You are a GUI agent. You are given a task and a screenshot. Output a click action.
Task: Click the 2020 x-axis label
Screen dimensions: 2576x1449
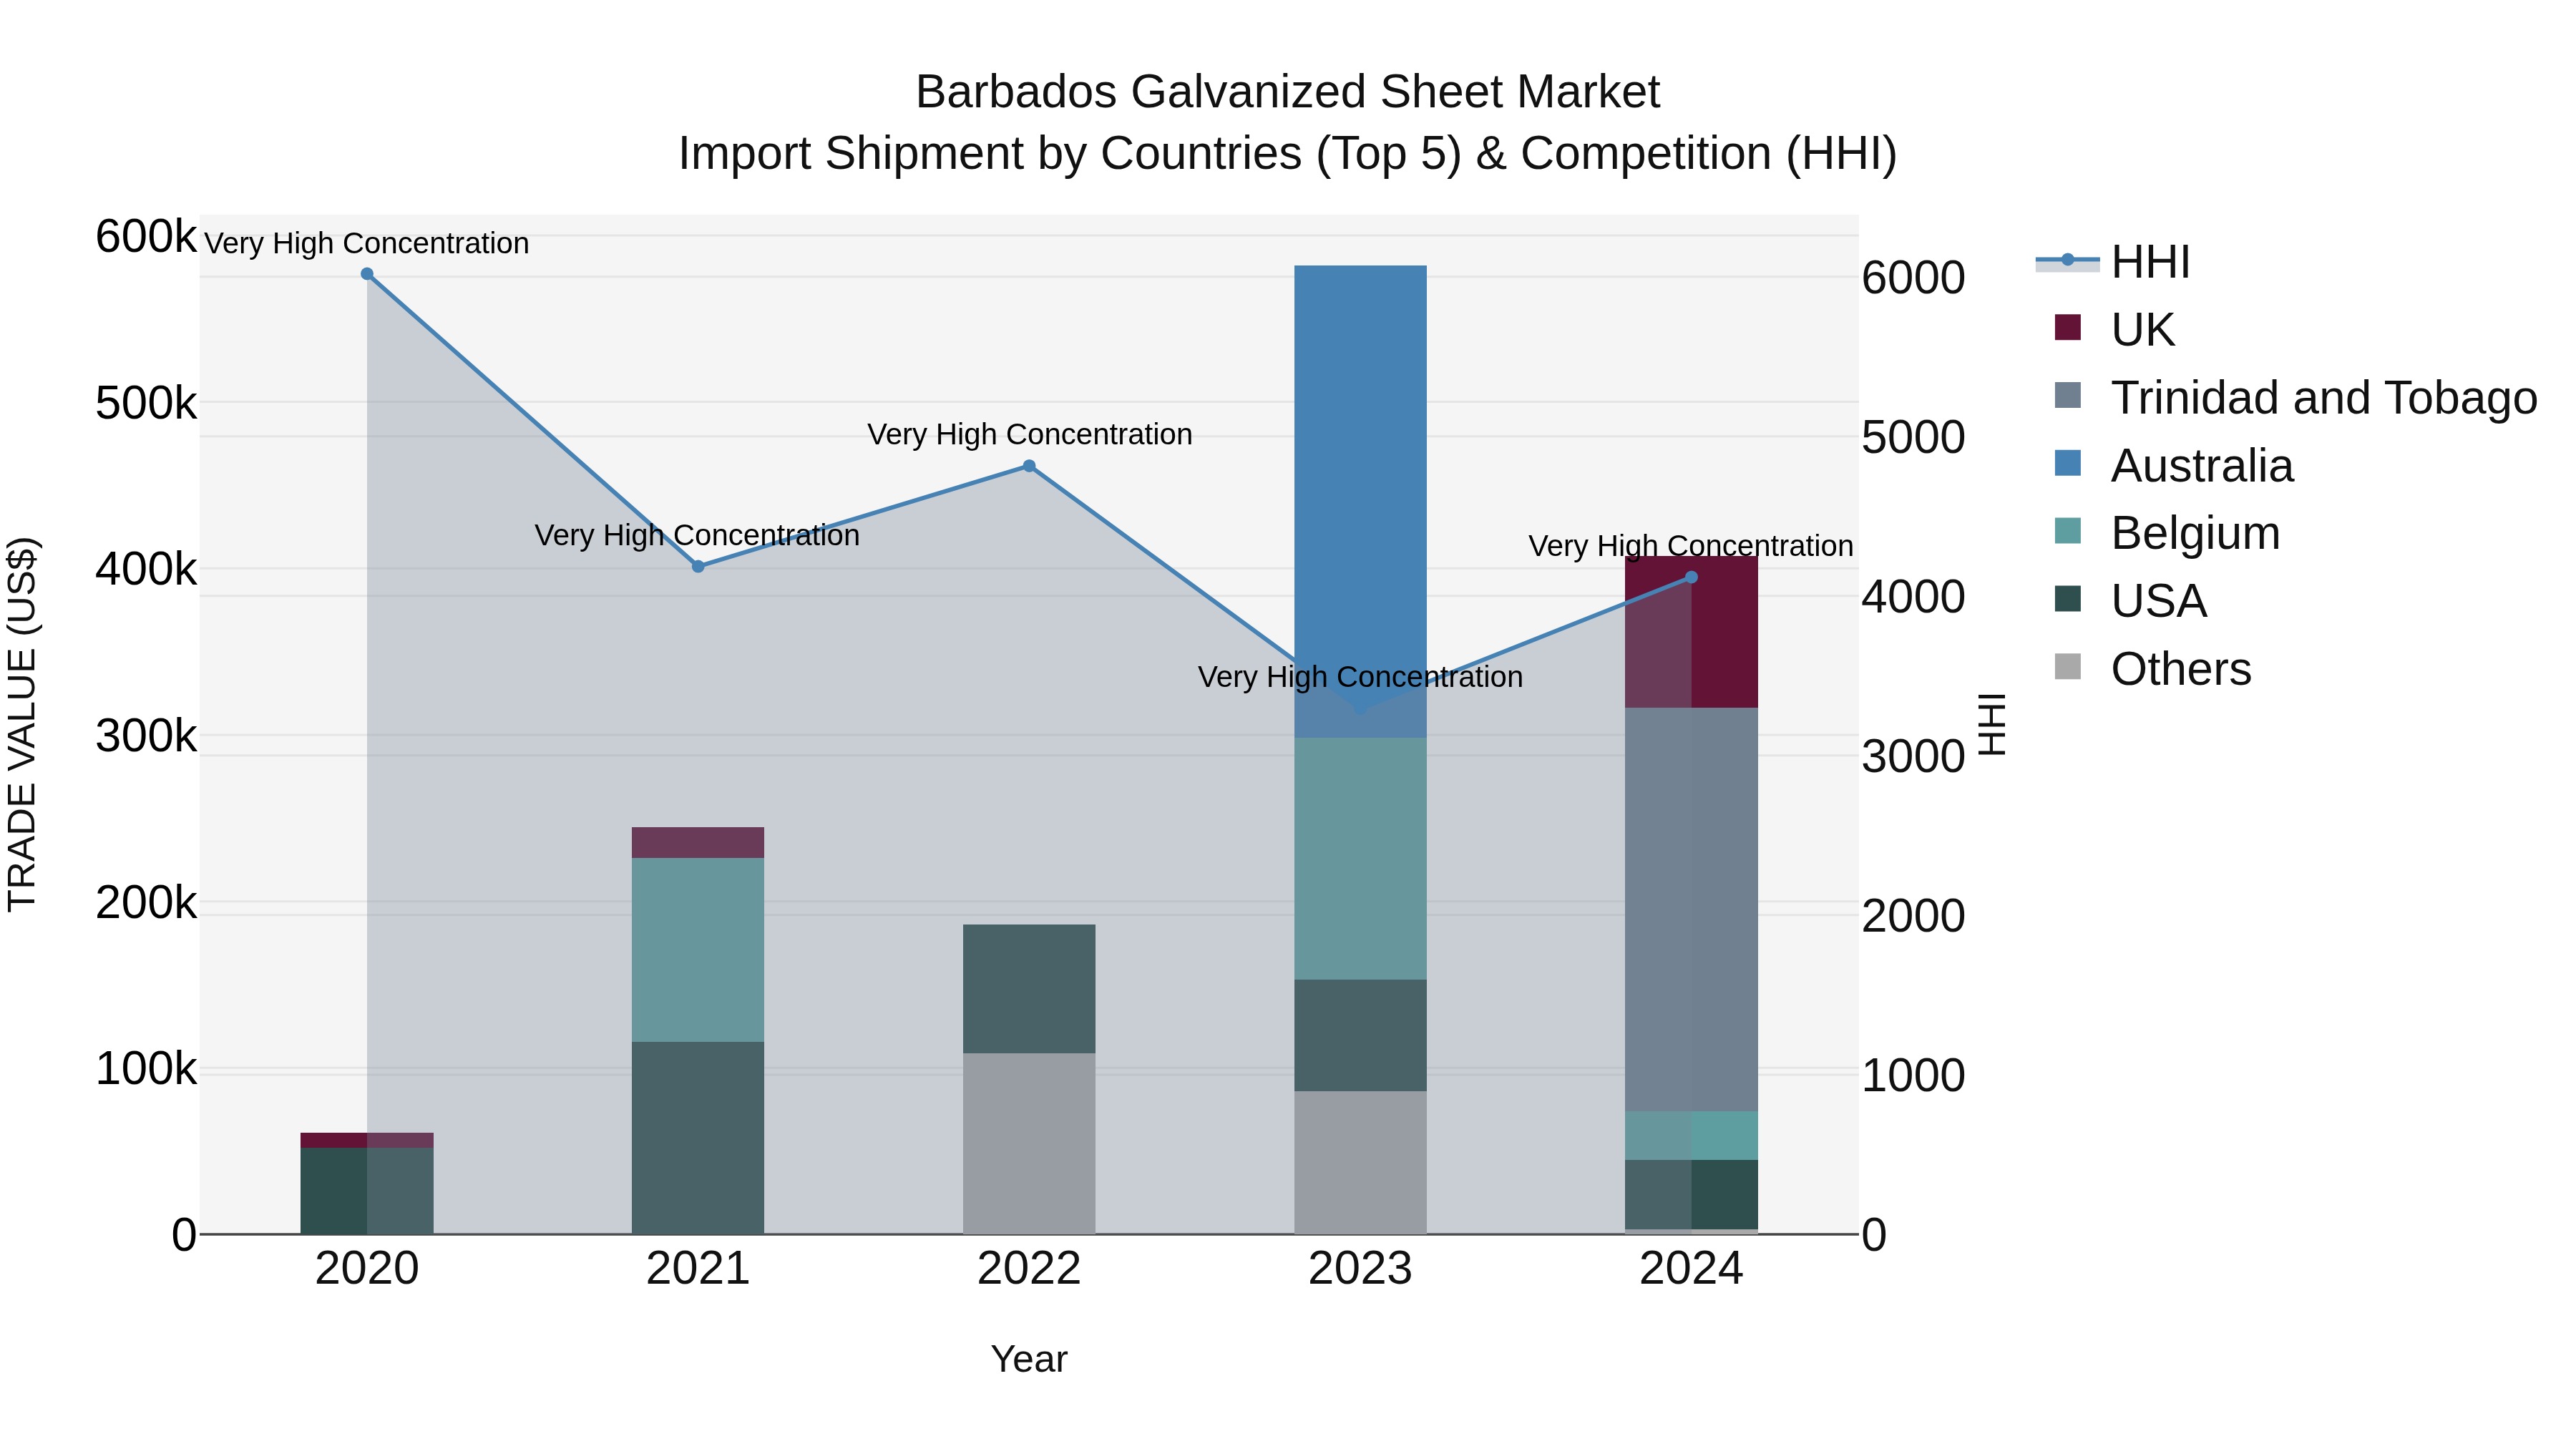[x=367, y=1269]
